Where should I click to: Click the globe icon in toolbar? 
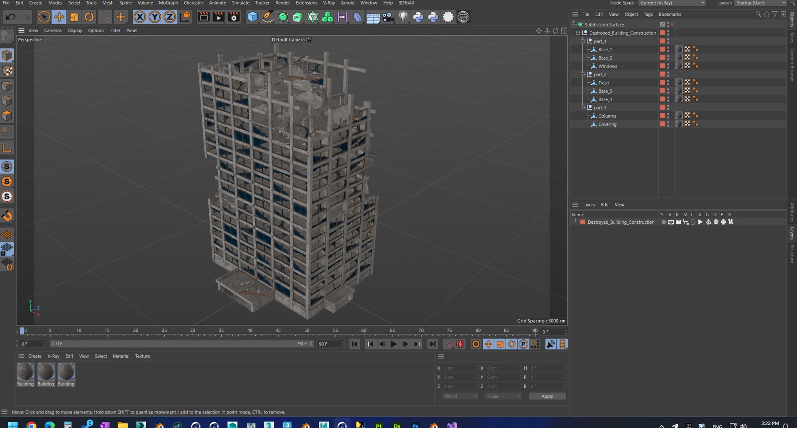point(463,17)
